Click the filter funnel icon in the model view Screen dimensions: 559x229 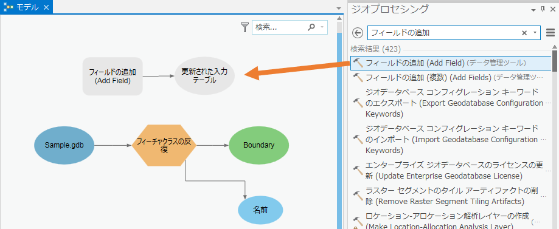(x=245, y=27)
